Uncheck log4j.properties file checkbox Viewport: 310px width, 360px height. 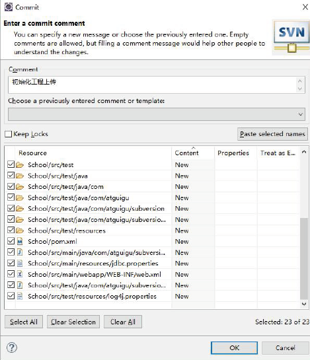(x=11, y=296)
